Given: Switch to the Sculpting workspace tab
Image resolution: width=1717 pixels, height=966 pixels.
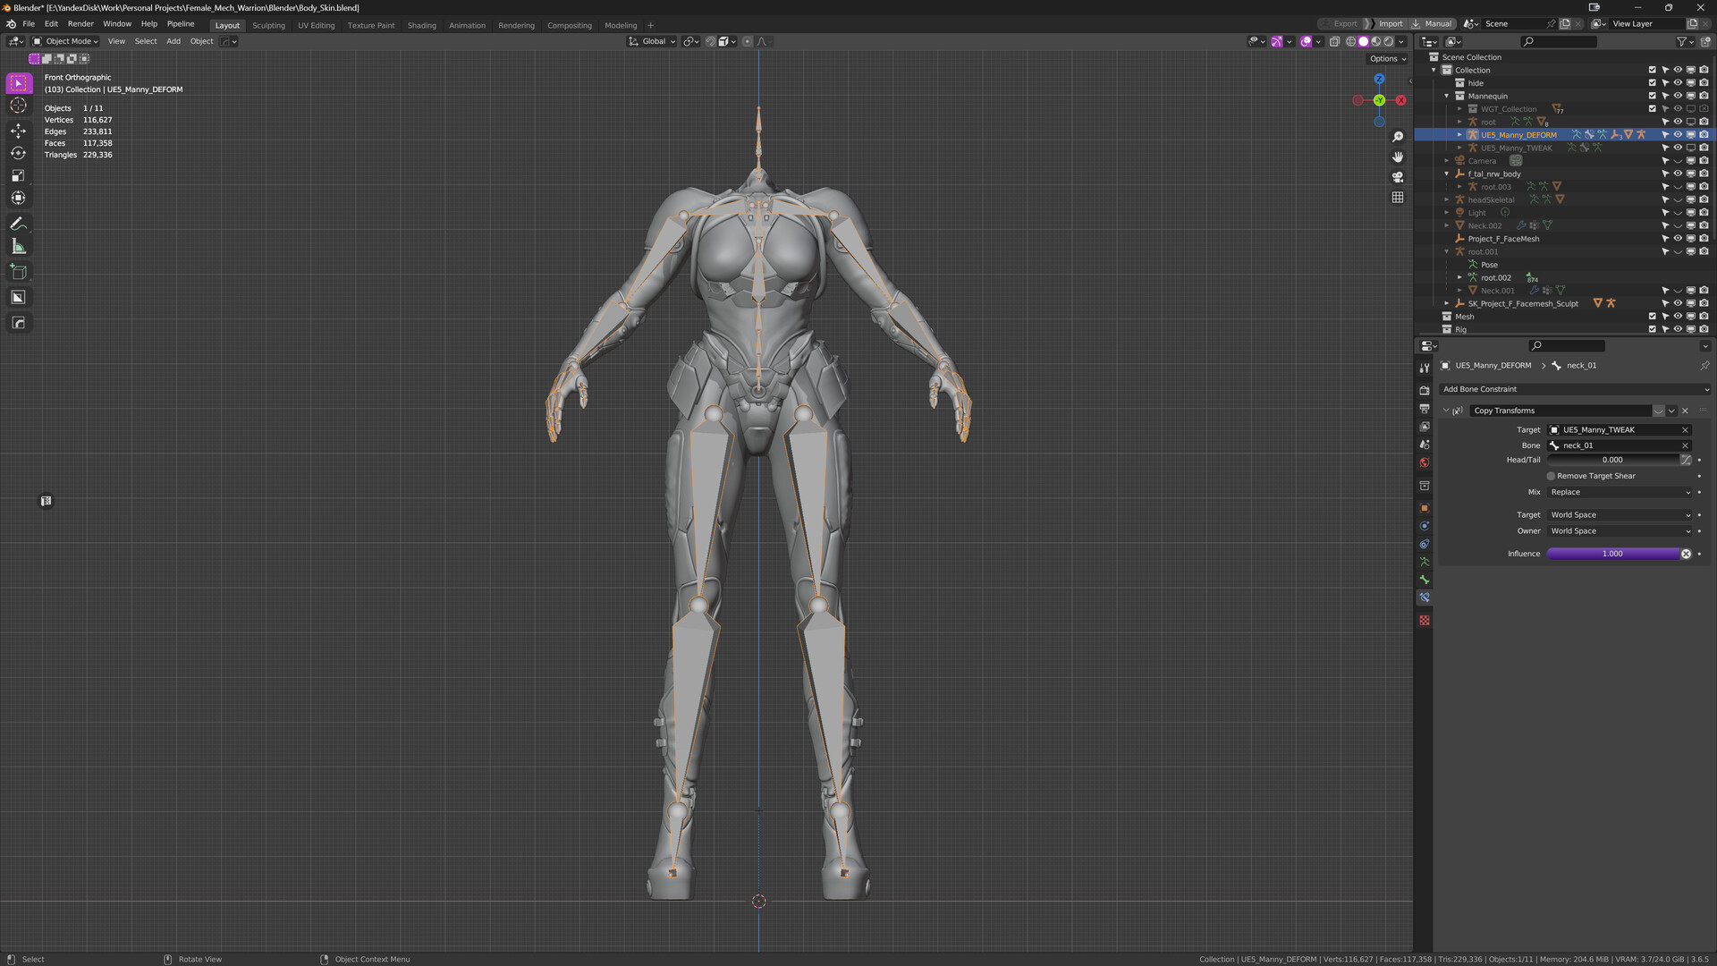Looking at the screenshot, I should click(x=268, y=25).
